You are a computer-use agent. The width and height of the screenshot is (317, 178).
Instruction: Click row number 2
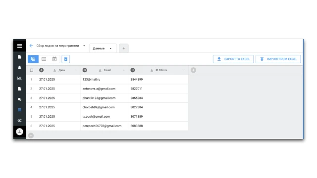(31, 89)
